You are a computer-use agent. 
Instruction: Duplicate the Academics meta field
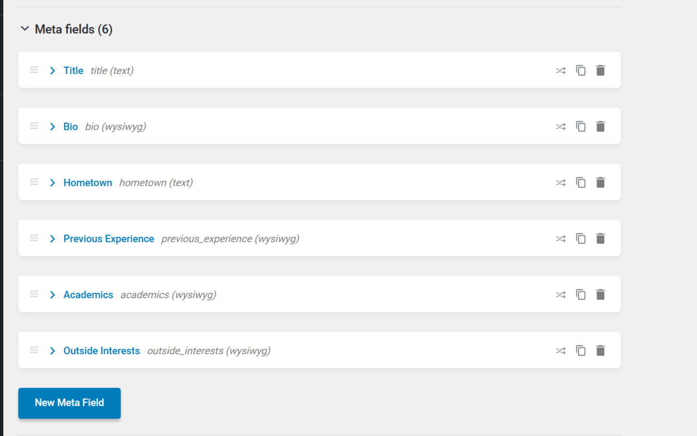tap(581, 295)
